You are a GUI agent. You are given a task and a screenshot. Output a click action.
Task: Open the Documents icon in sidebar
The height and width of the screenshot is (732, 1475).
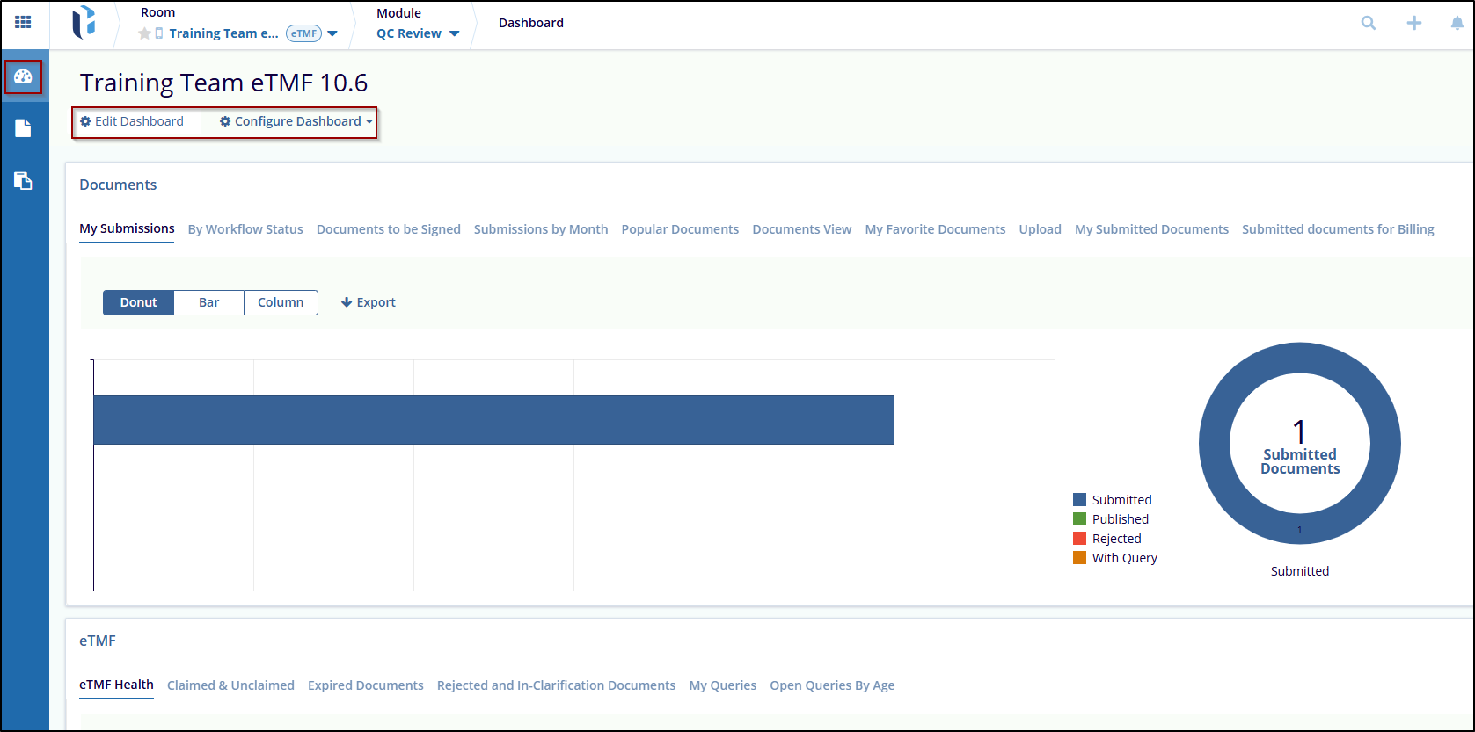pos(24,129)
